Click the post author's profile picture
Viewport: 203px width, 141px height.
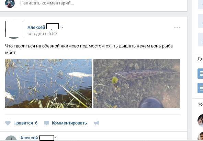[x=14, y=29]
